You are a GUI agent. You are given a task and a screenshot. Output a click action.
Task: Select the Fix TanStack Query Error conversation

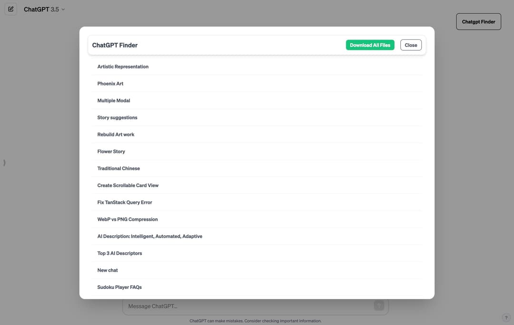point(124,202)
